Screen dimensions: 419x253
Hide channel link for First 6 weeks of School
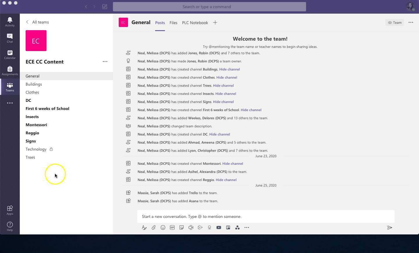(251, 110)
